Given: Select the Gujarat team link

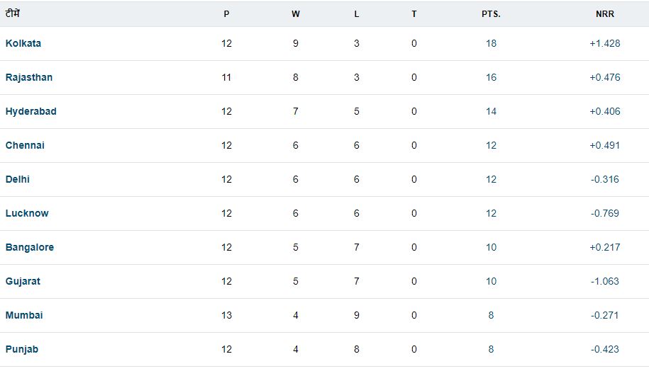Looking at the screenshot, I should point(23,281).
